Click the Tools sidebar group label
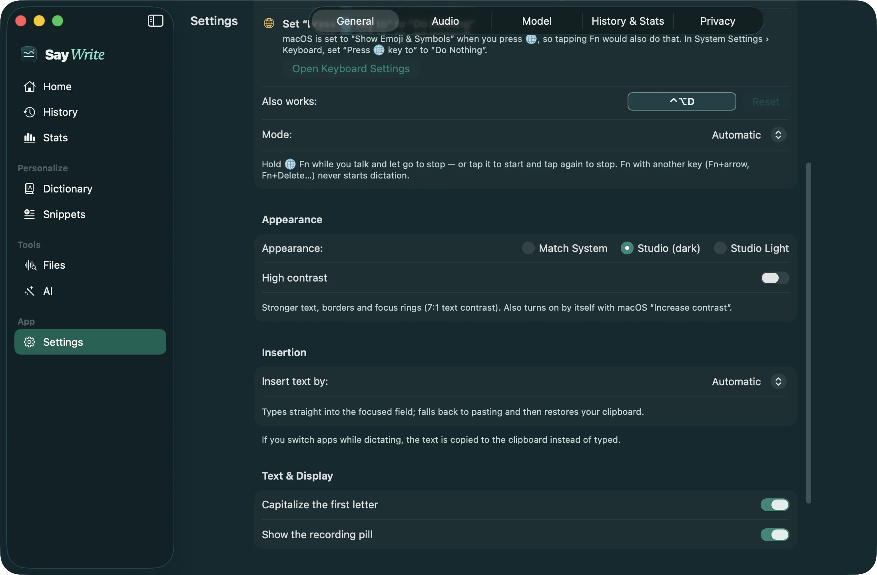This screenshot has width=877, height=575. (x=29, y=245)
